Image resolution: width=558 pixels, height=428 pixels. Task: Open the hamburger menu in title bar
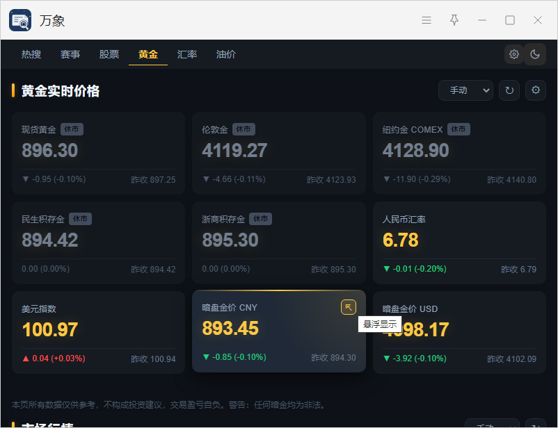pyautogui.click(x=427, y=20)
